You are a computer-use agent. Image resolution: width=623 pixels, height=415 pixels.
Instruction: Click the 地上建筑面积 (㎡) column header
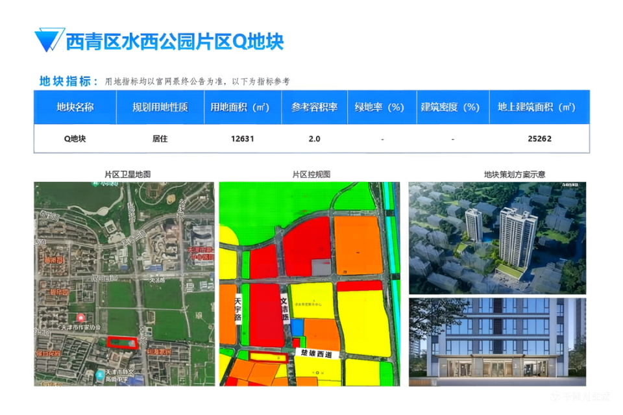[539, 107]
